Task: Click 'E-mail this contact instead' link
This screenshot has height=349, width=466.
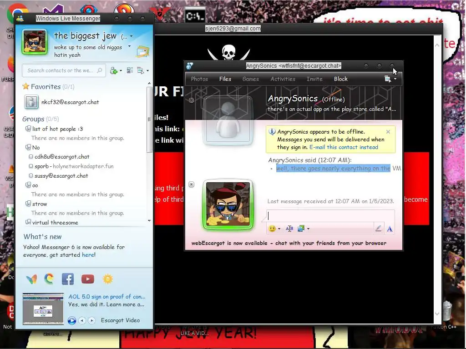Action: 344,147
